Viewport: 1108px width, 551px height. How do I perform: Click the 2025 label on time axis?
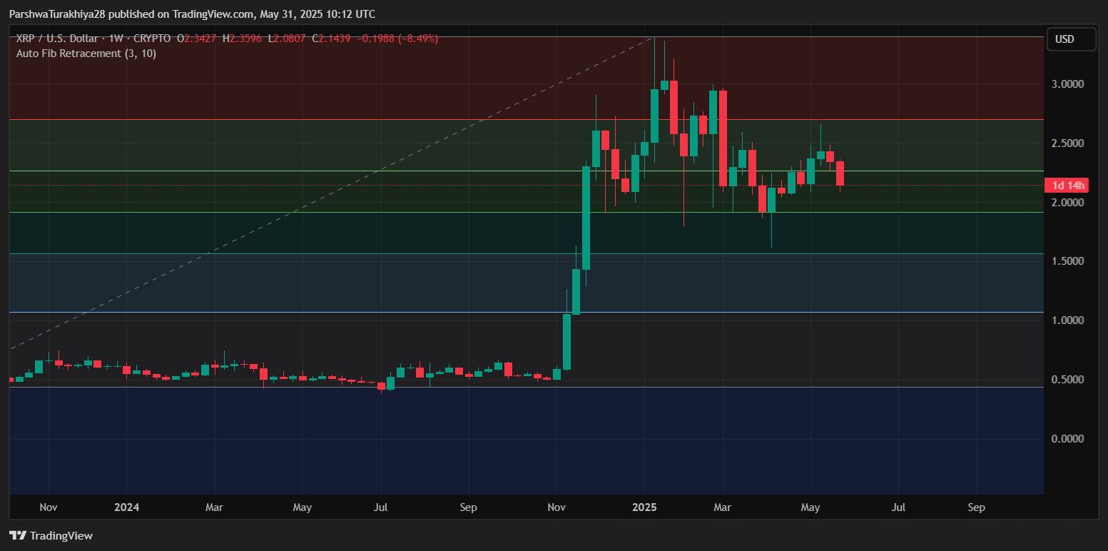644,507
